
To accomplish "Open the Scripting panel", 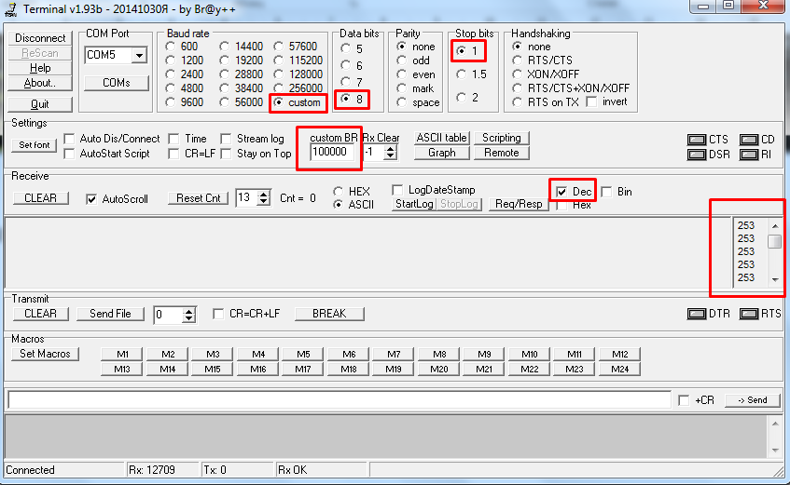I will tap(501, 138).
